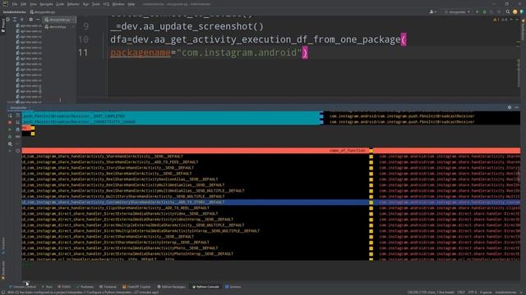Viewport: 526px width, 295px height.
Task: Click the warnings indicator in editor corner
Action: click(501, 20)
